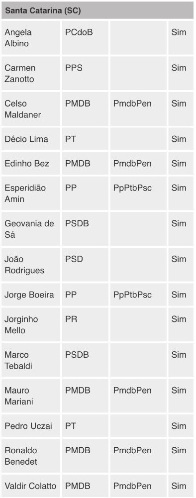Select Sim vote in Valdir Colatto row

point(179,486)
